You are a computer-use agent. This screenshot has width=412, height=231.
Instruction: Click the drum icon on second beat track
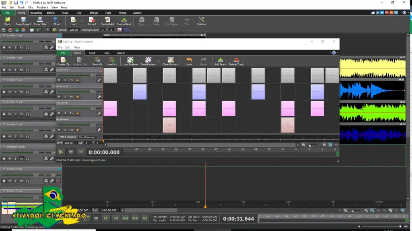(78, 97)
